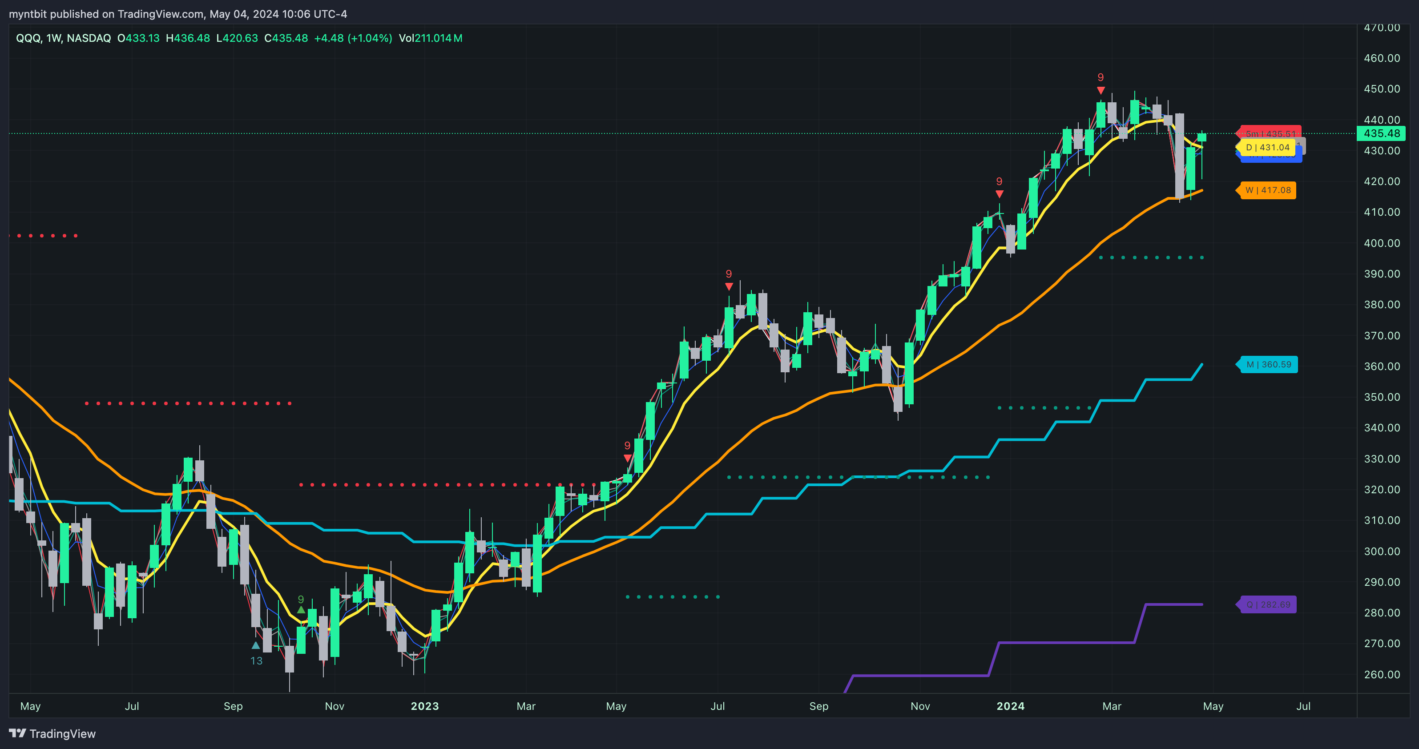Screen dimensions: 1419x749
Task: Click the red 9 marker above the 450 peak
Action: [x=1101, y=83]
